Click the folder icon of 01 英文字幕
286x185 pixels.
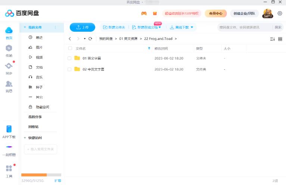[x=77, y=58]
